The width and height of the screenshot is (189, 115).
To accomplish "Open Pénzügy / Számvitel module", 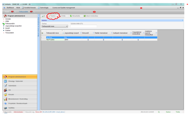I will 20,81.
